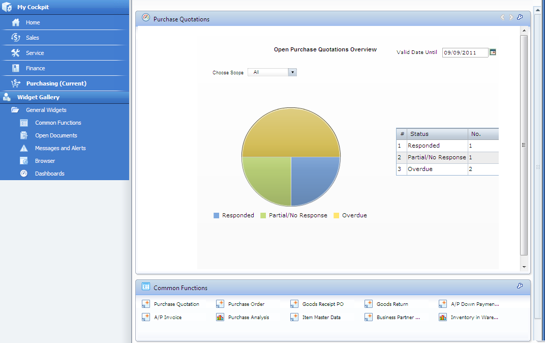
Task: Open the Purchase Analysis link
Action: 249,317
